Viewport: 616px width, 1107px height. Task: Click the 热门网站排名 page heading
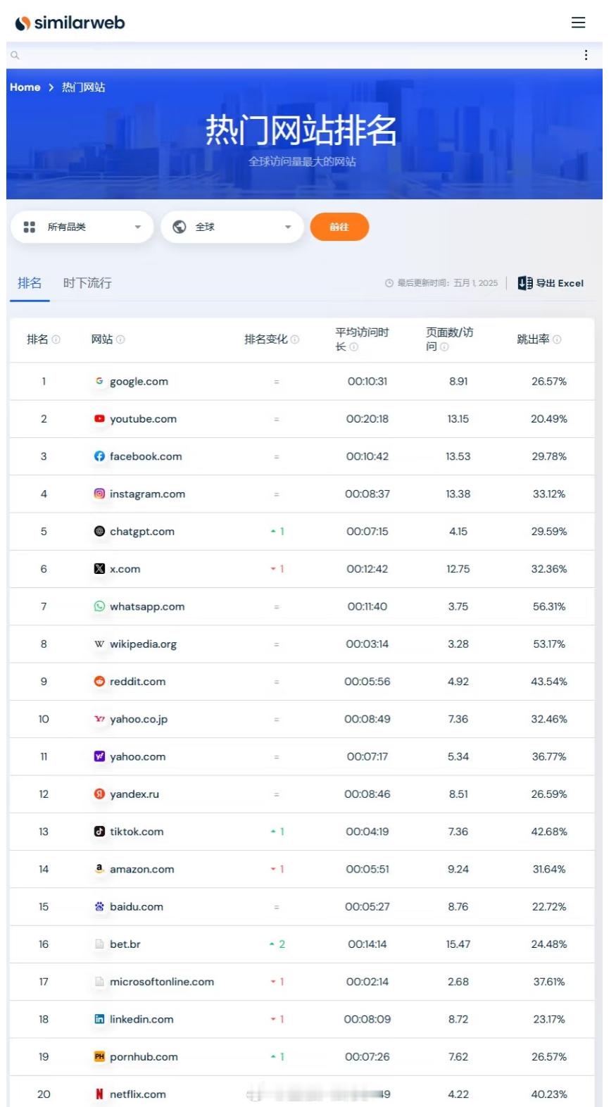tap(301, 130)
